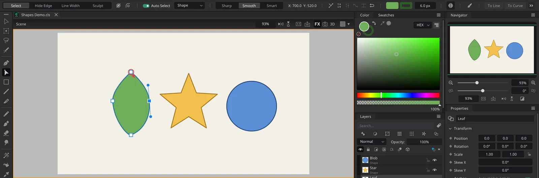
Task: Toggle the Auto Select switch
Action: coord(146,6)
